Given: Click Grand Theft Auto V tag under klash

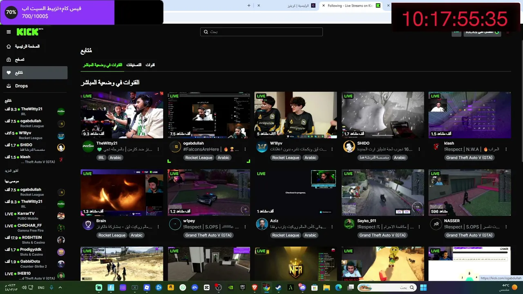Looking at the screenshot, I should 469,158.
